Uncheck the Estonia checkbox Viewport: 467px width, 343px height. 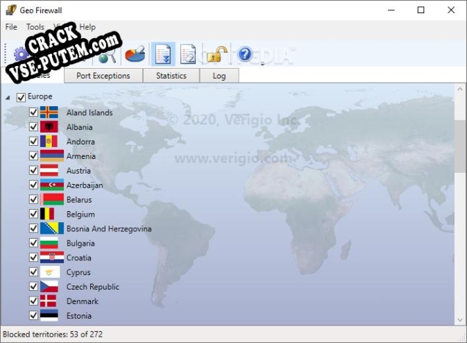tap(33, 316)
